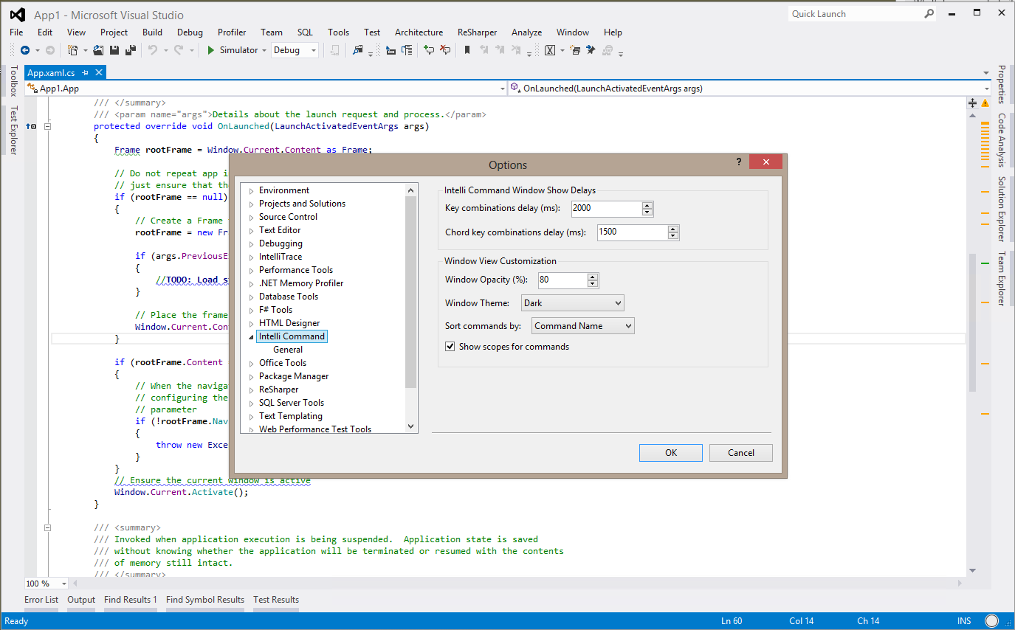The image size is (1015, 630).
Task: Open the ReSharper menu
Action: (477, 32)
